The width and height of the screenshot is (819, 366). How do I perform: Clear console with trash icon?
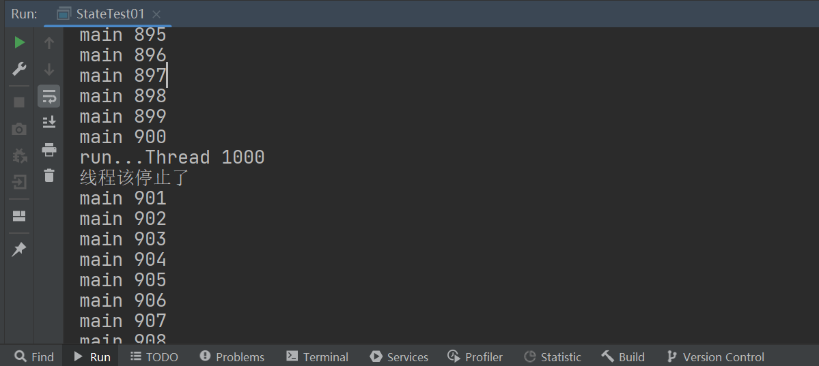pos(48,175)
